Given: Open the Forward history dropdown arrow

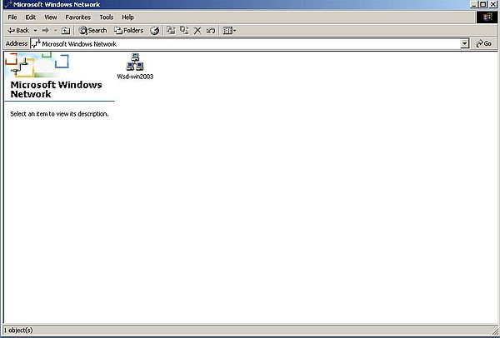Looking at the screenshot, I should click(x=55, y=31).
